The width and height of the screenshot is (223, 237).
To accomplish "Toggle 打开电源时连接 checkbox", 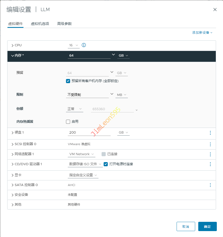I will click(x=106, y=164).
